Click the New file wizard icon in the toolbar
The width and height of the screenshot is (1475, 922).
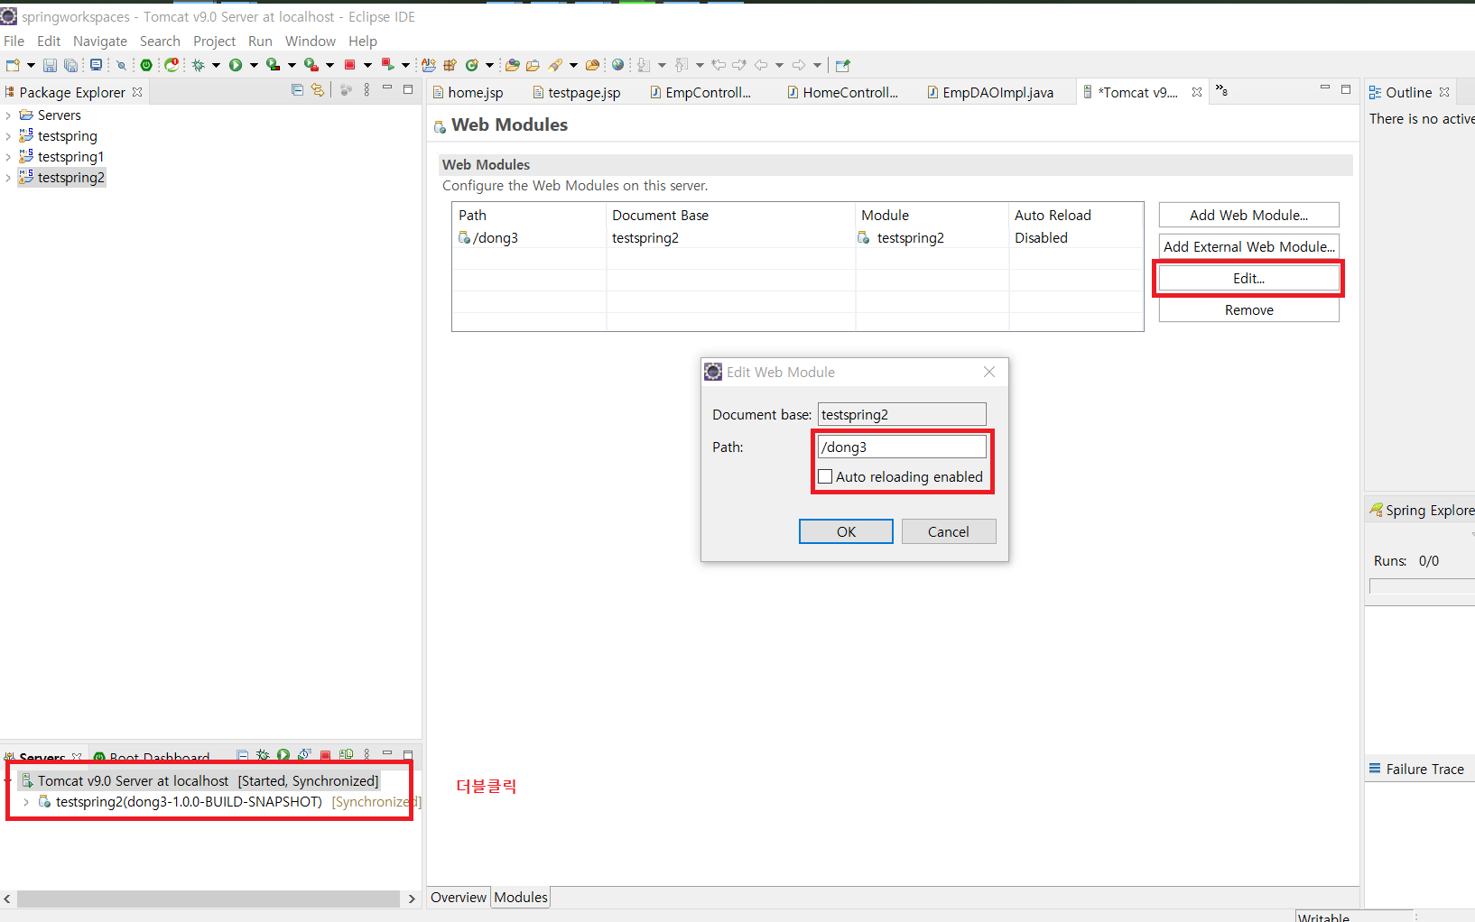[x=13, y=65]
